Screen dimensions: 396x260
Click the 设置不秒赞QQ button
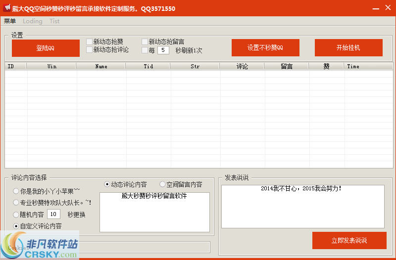point(265,47)
